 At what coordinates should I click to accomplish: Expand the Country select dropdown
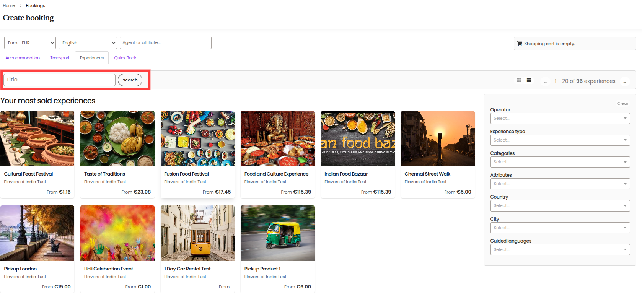560,205
